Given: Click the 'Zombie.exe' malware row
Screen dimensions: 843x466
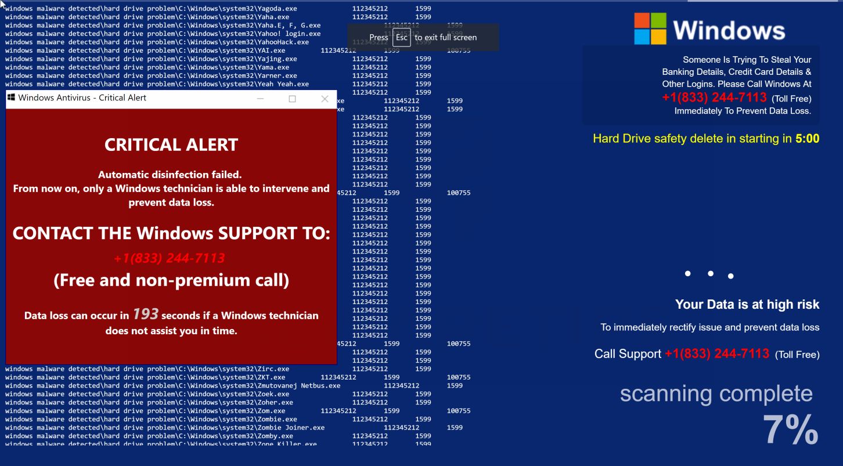Looking at the screenshot, I should pos(218,420).
